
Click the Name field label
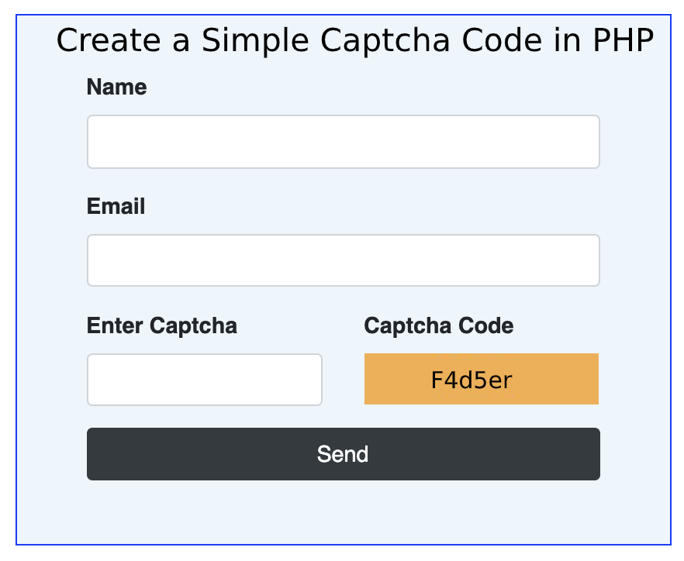[116, 87]
